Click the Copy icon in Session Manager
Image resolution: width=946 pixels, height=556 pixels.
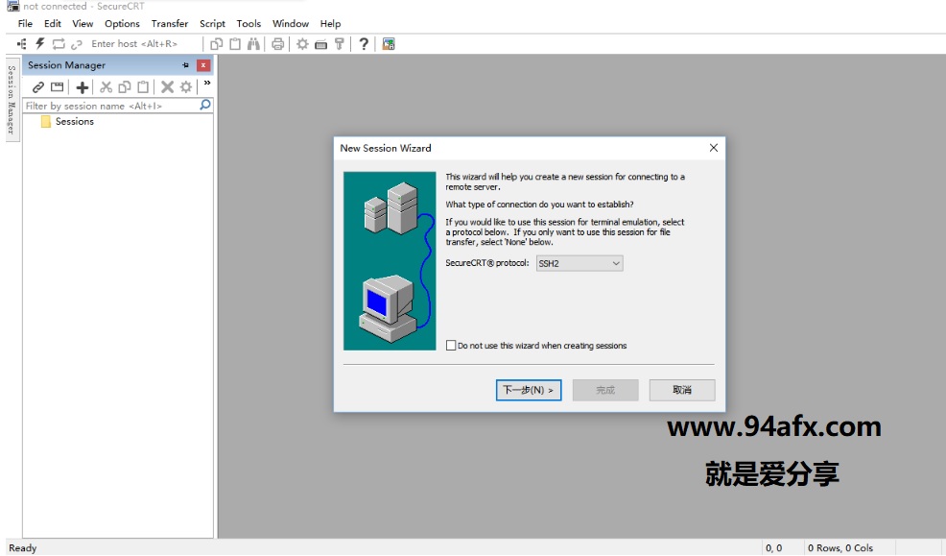[x=125, y=87]
